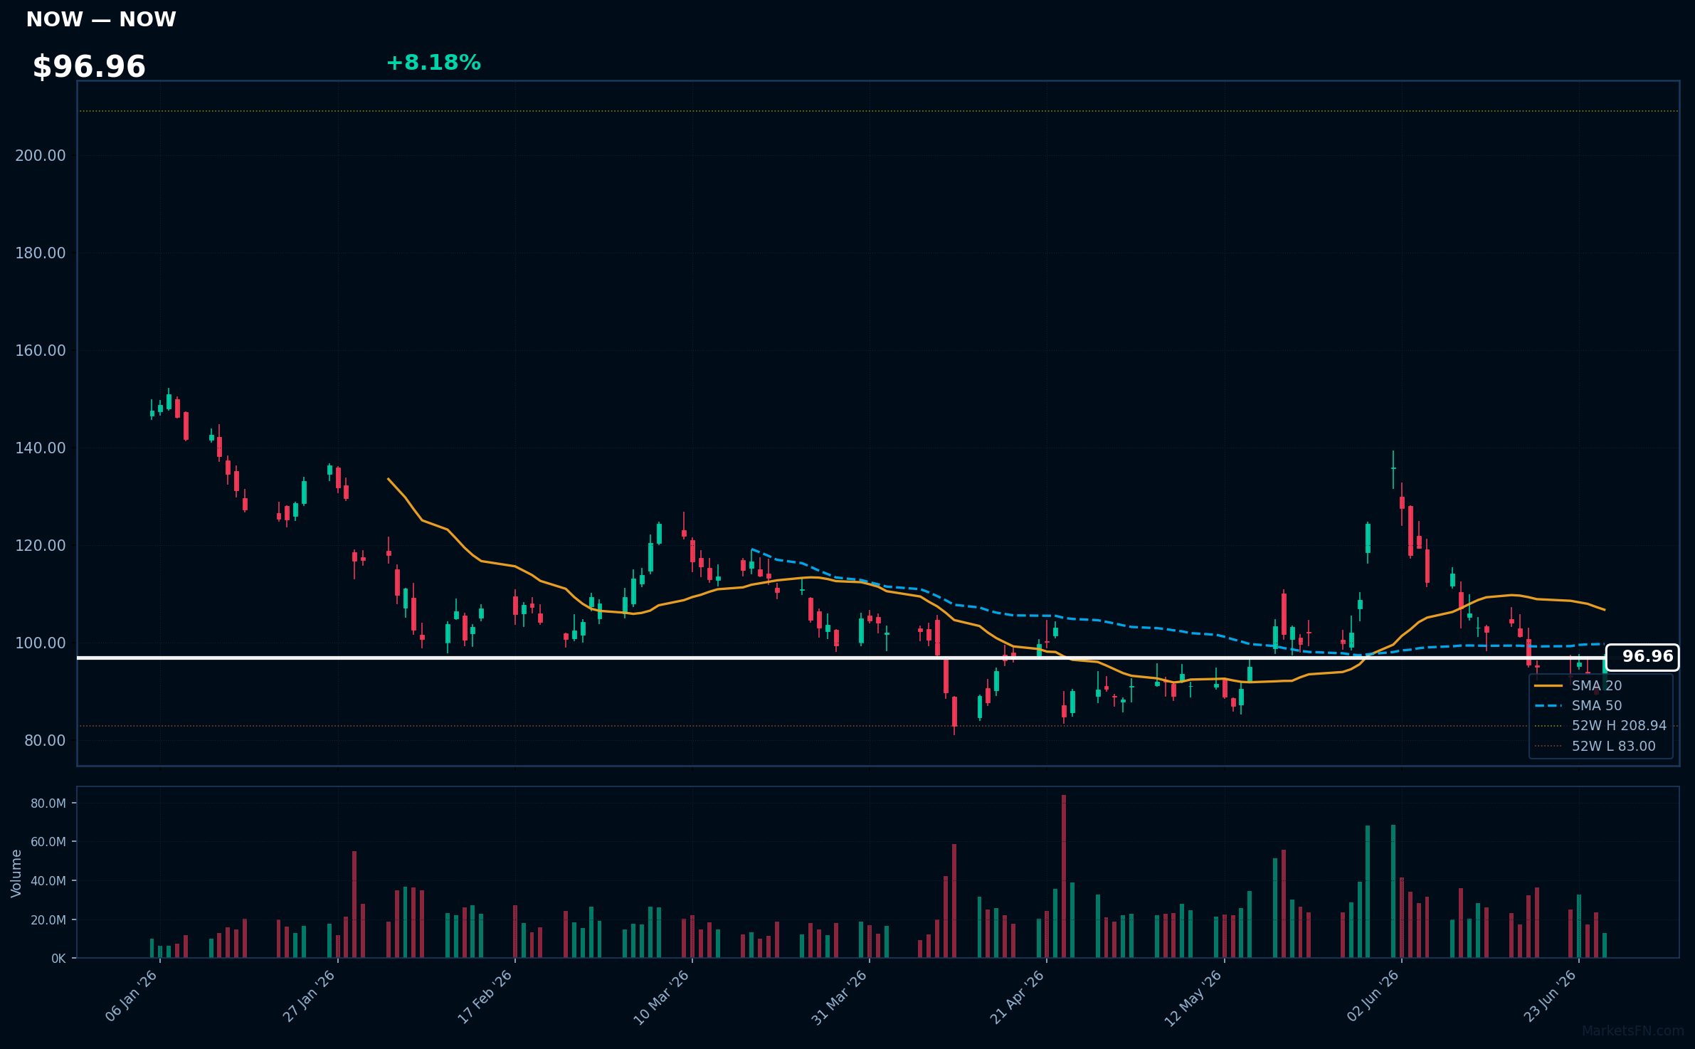Image resolution: width=1695 pixels, height=1049 pixels.
Task: Click the 180.00 price axis label
Action: tap(41, 253)
